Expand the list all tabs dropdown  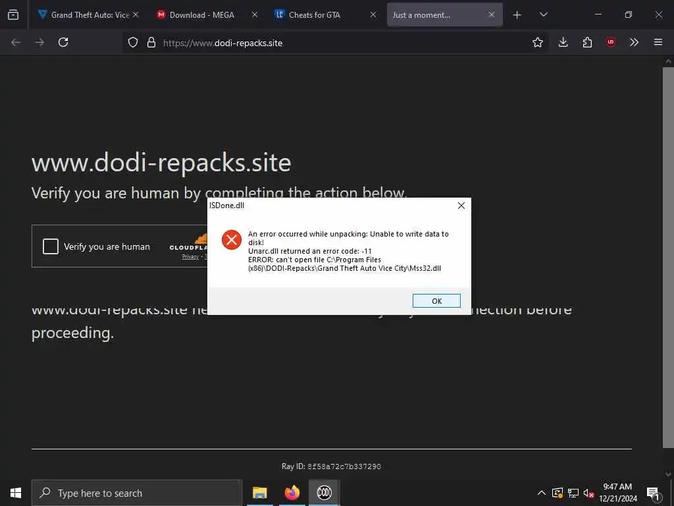[543, 14]
